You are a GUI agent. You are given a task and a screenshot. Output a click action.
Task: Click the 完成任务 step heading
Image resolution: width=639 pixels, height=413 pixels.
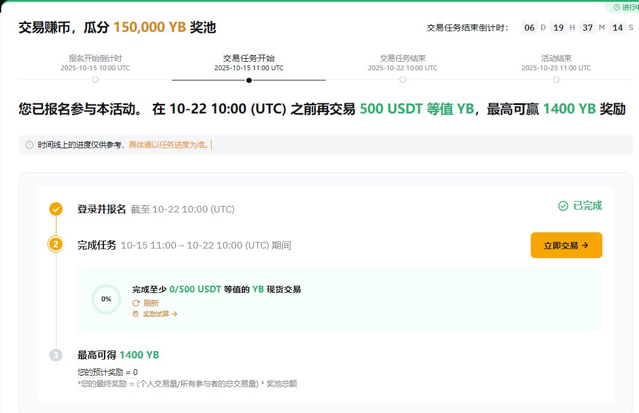[97, 245]
